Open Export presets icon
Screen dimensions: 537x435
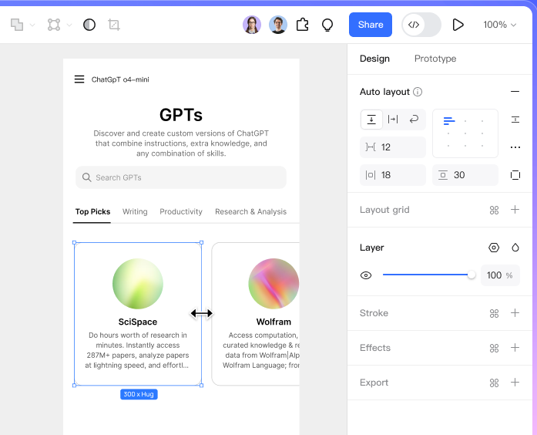click(x=494, y=383)
